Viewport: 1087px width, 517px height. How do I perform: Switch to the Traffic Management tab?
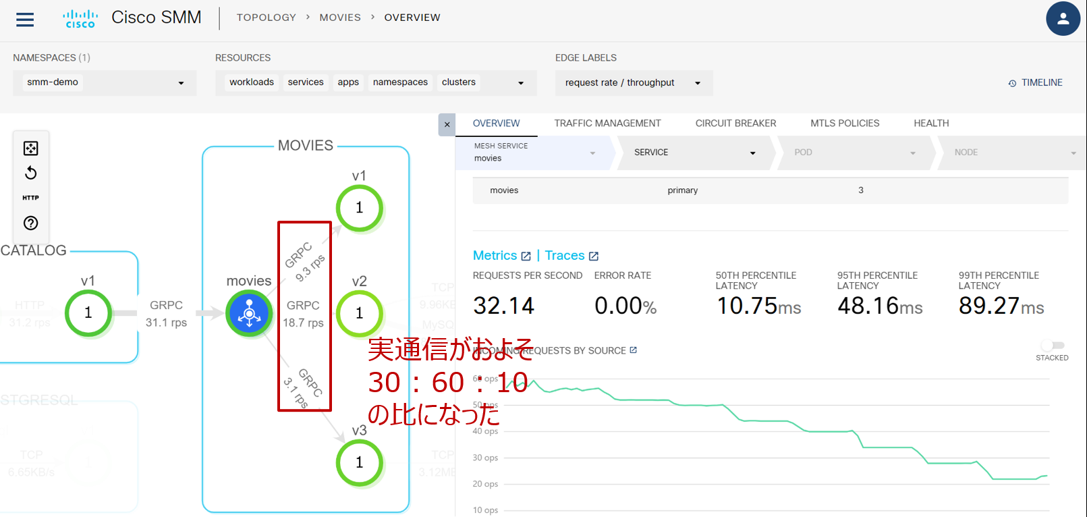[x=607, y=124]
